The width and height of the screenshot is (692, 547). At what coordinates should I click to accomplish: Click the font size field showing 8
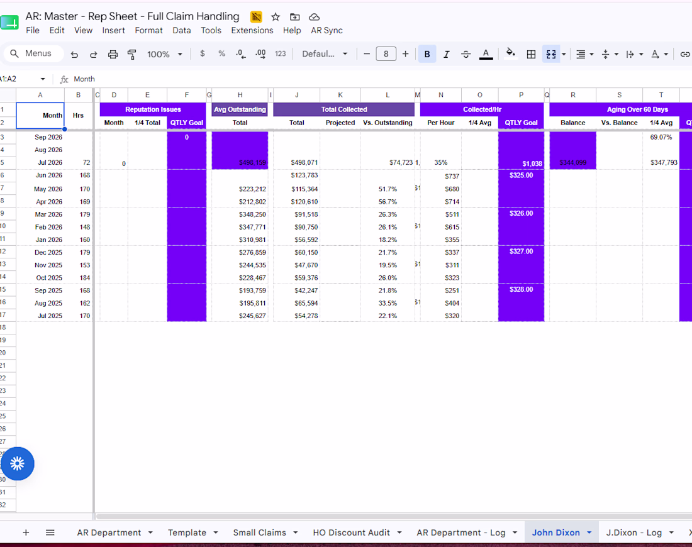(x=386, y=54)
